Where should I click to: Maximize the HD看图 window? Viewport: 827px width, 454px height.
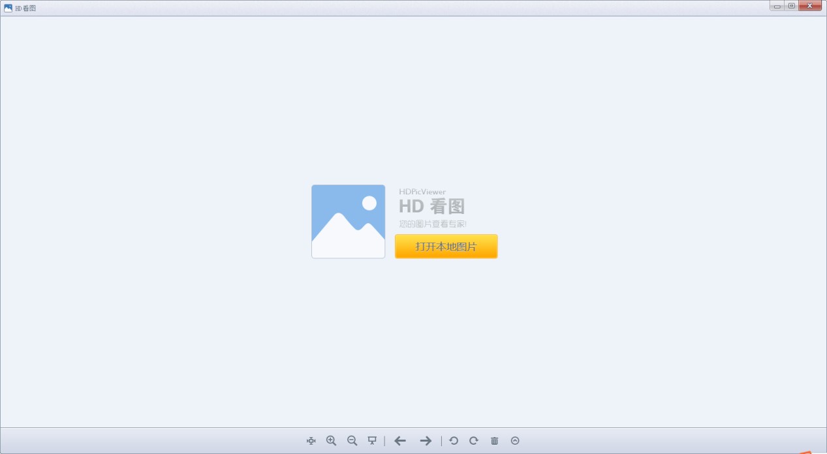tap(792, 6)
